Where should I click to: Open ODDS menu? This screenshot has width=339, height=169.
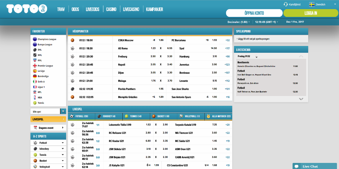[75, 9]
